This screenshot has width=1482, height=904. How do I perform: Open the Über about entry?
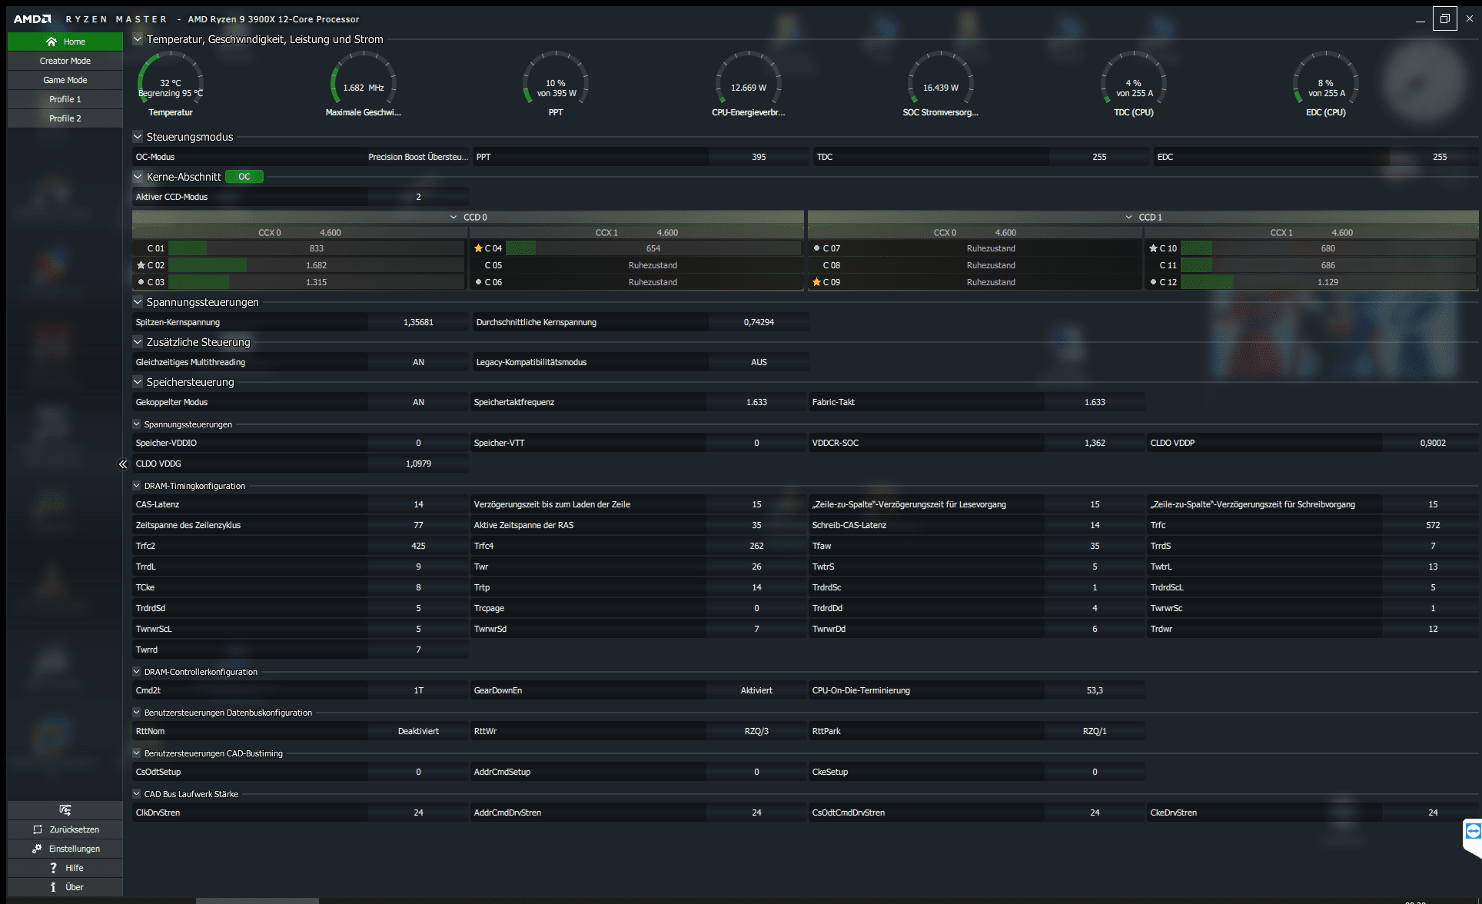point(65,887)
